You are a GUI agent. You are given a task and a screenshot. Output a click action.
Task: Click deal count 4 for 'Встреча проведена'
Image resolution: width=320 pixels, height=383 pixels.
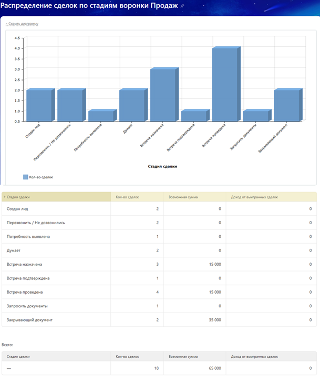click(x=157, y=293)
